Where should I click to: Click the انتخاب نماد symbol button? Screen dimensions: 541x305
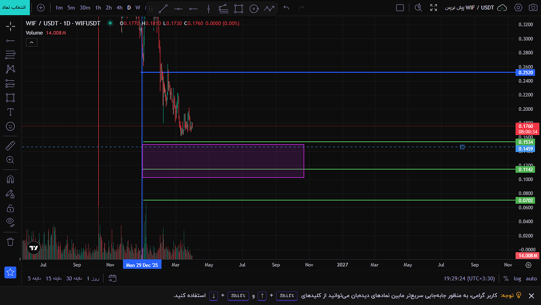point(15,7)
